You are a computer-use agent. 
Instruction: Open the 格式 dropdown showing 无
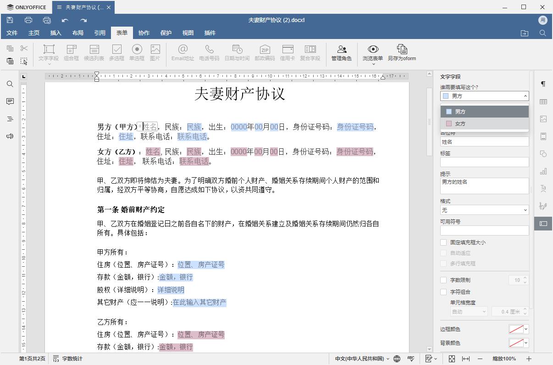coord(484,210)
